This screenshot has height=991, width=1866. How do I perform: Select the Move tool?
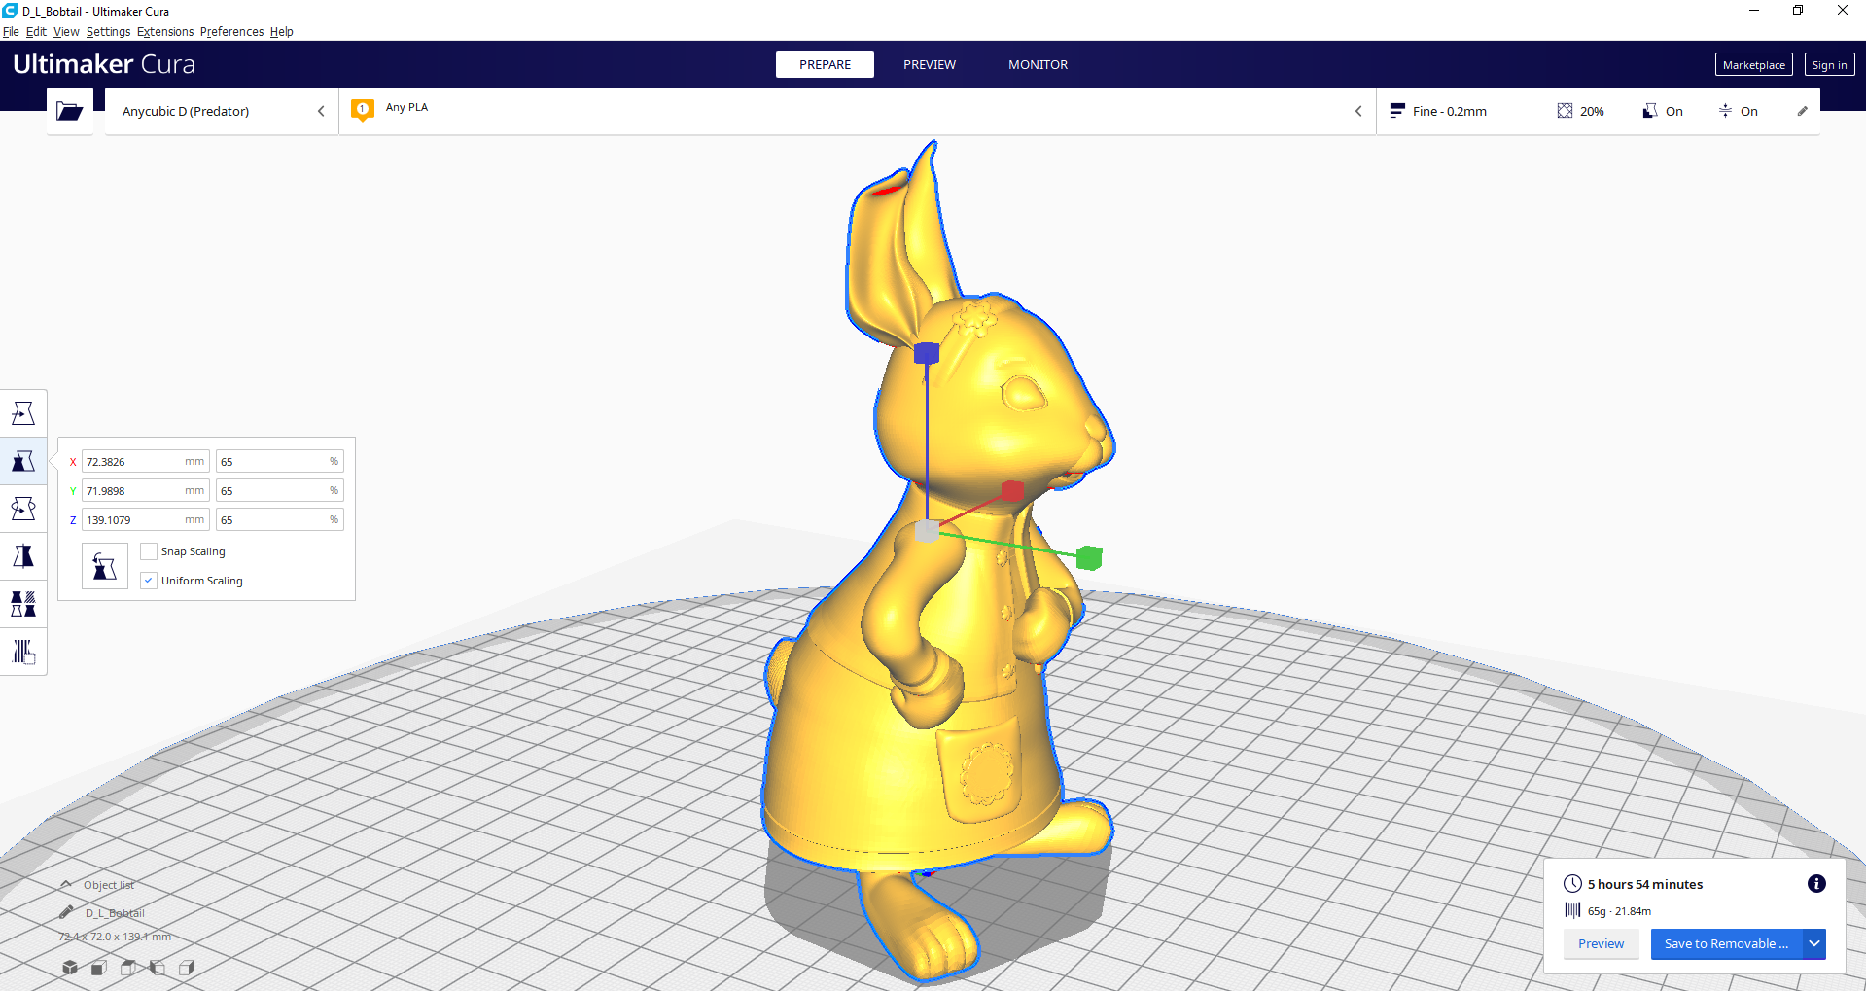coord(23,413)
